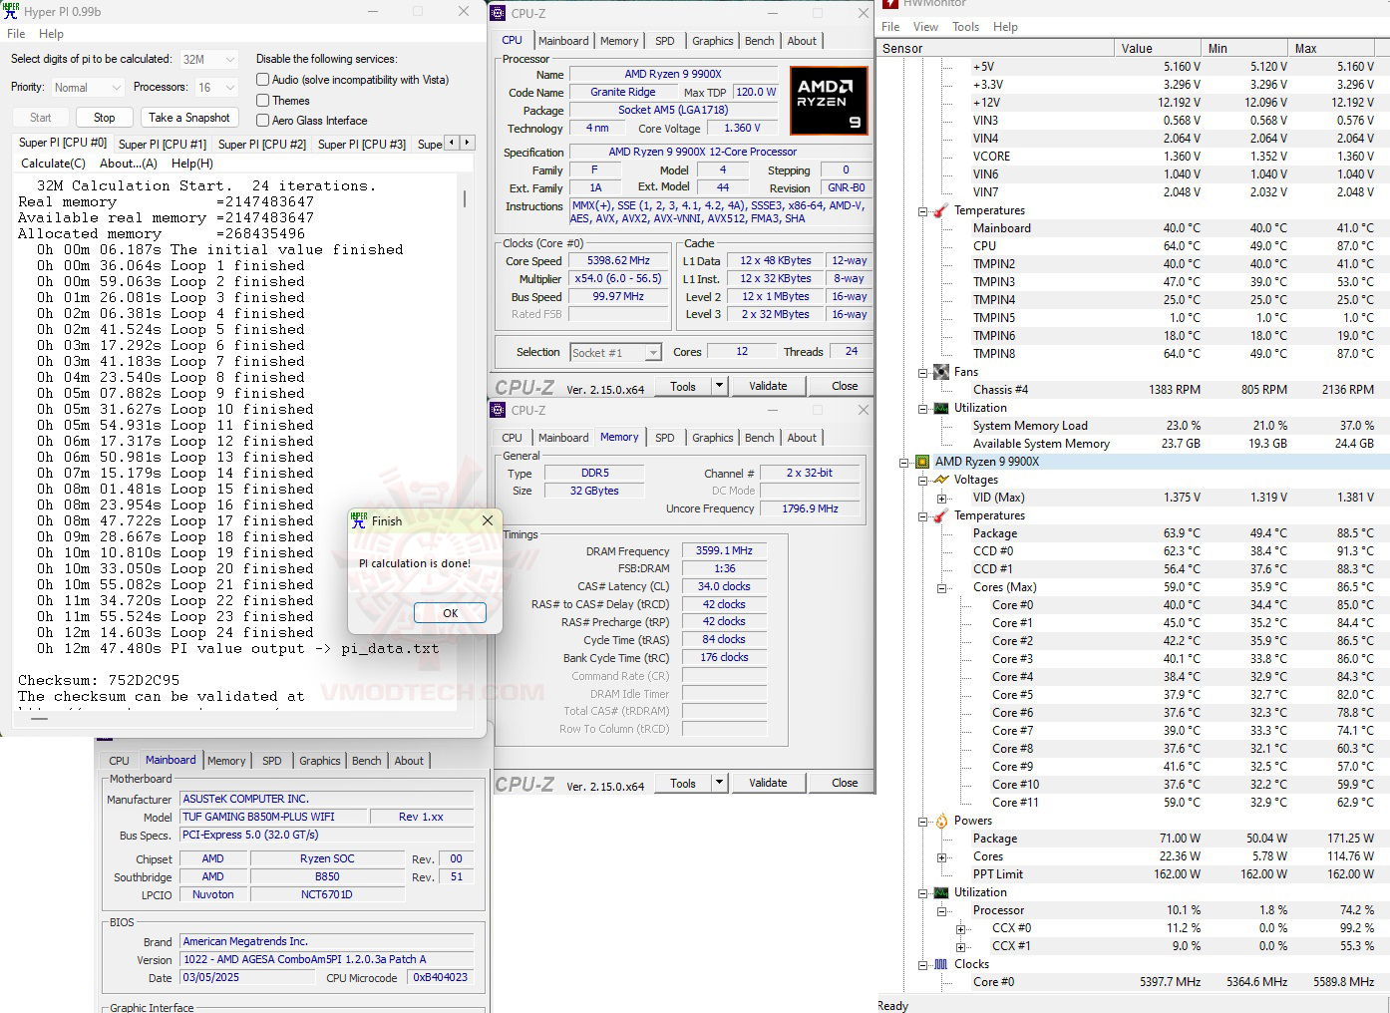Screen dimensions: 1390x1013
Task: Switch to the Super PI [CPU #1] tab
Action: (x=163, y=145)
